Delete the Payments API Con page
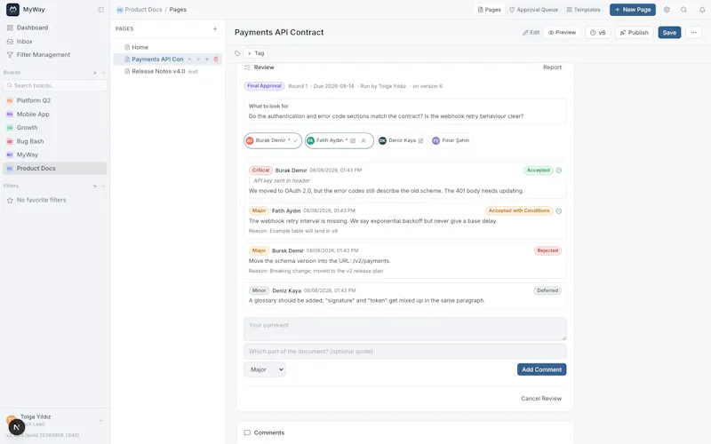Image resolution: width=711 pixels, height=444 pixels. 216,59
